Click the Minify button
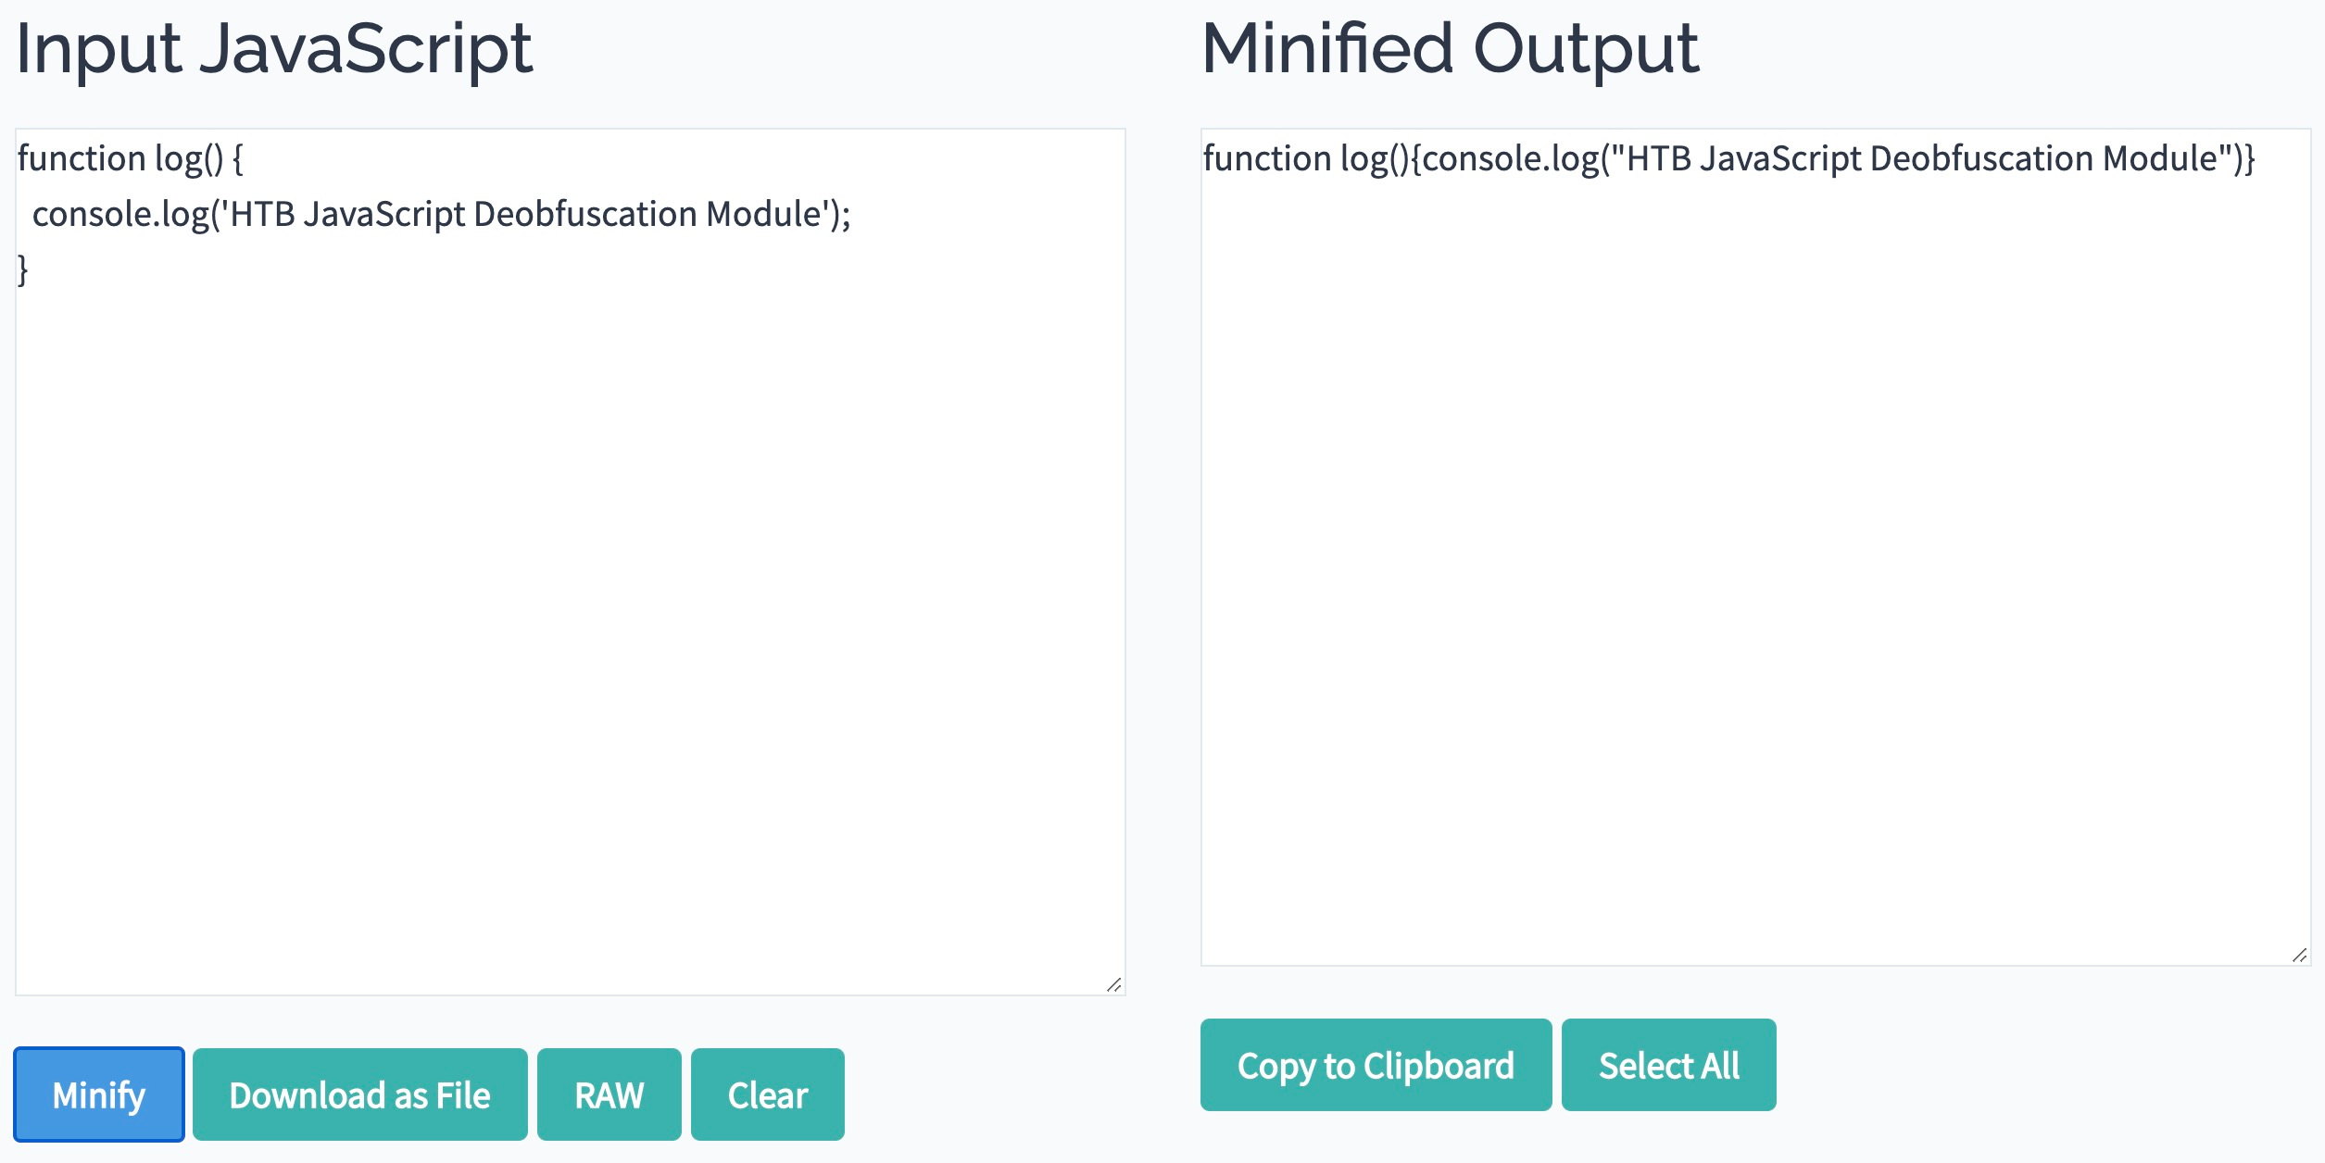 (99, 1094)
